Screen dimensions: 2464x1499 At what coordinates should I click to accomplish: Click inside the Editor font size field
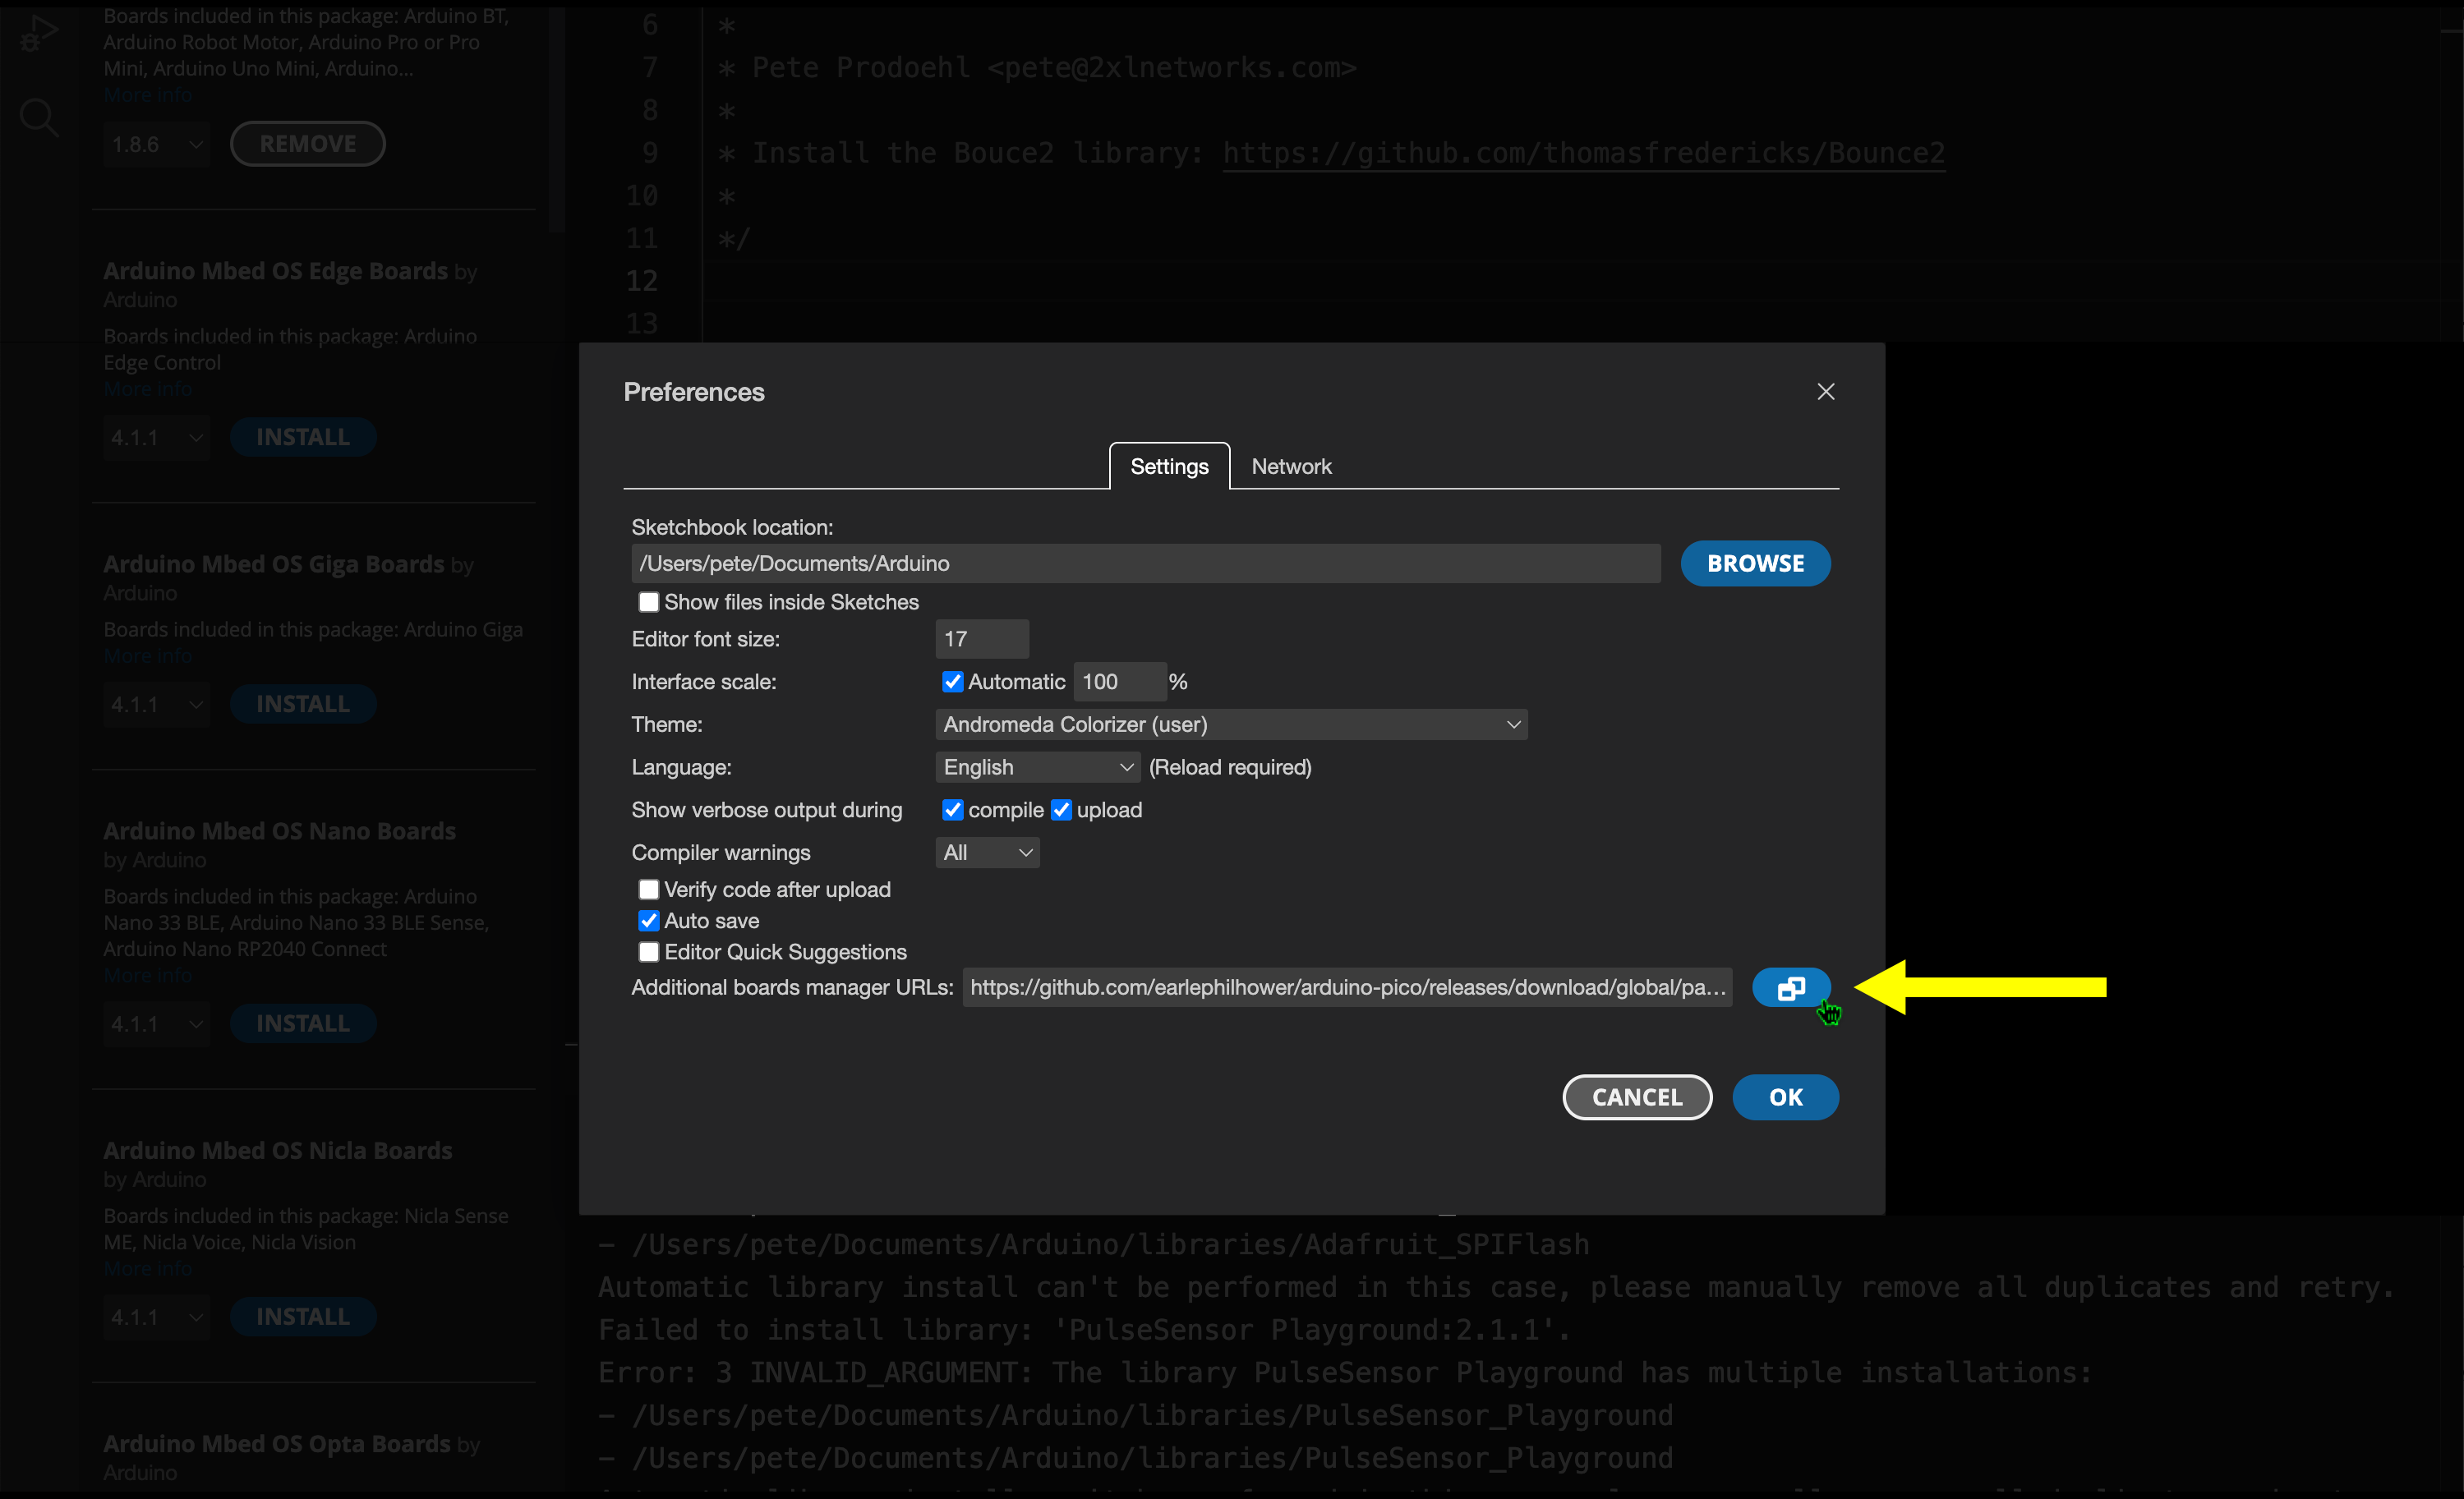pos(980,638)
